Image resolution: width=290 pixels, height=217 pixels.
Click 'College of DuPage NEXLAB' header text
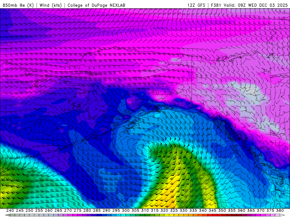(96, 5)
